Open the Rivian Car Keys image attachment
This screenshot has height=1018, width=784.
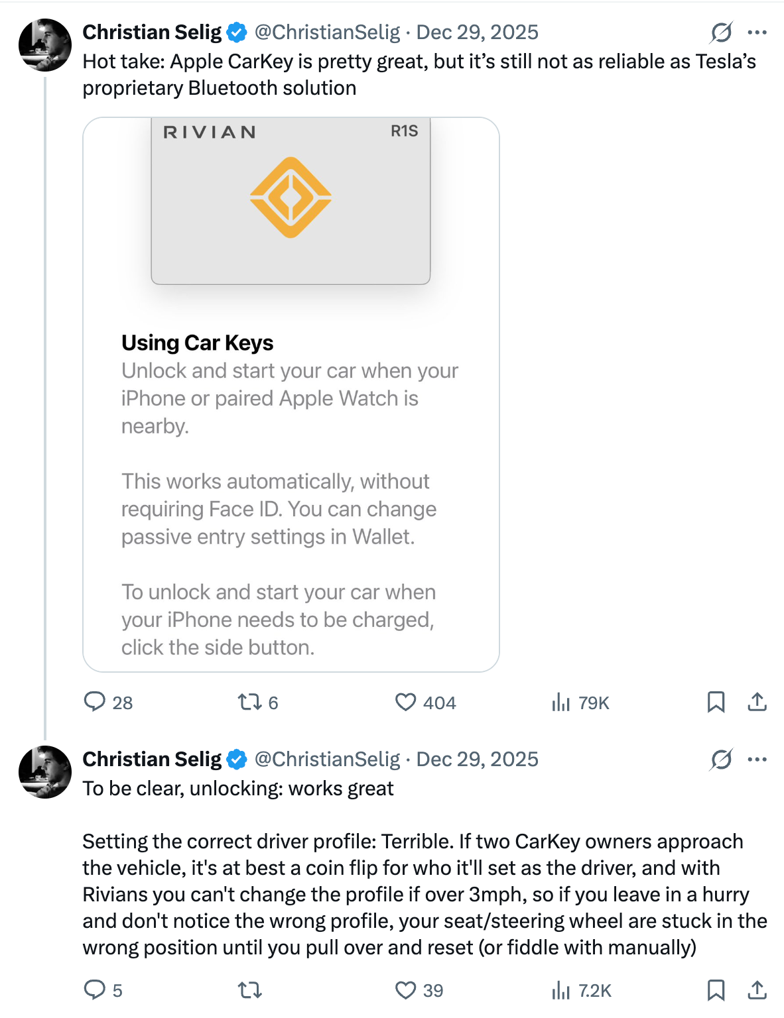(x=291, y=394)
